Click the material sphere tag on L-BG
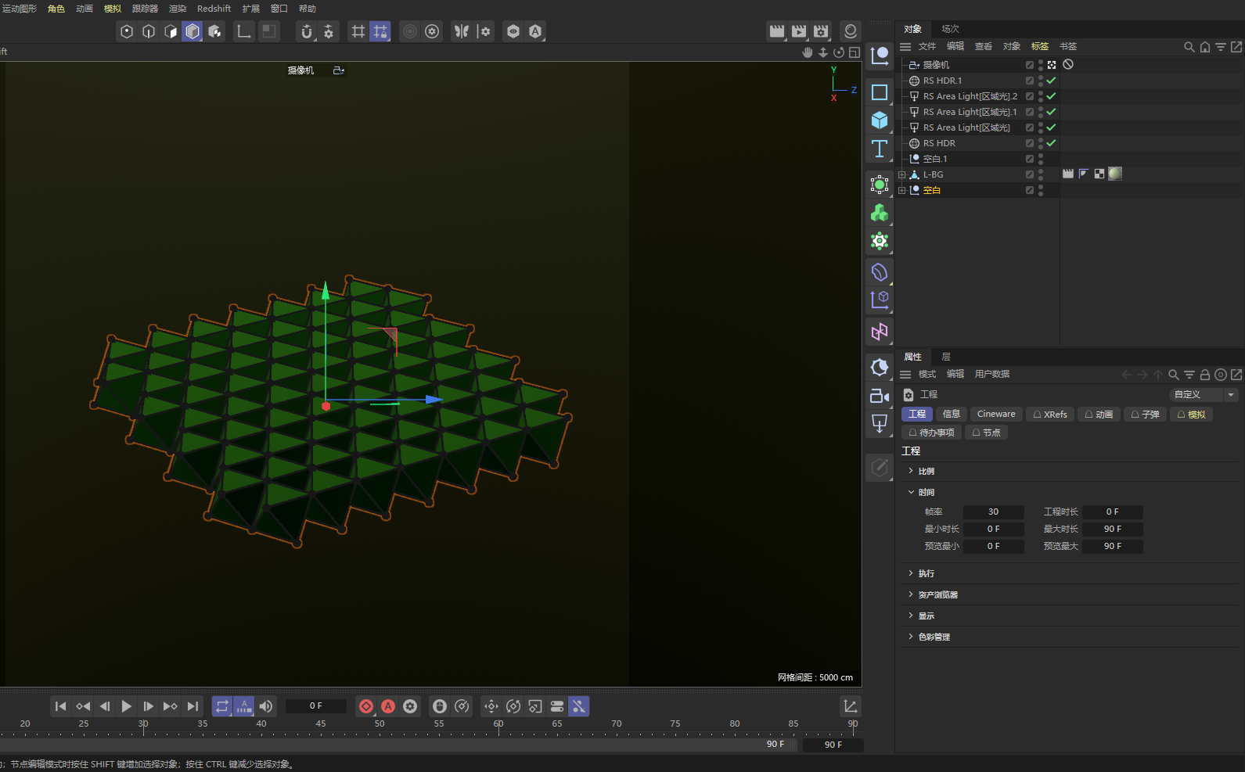The height and width of the screenshot is (772, 1245). tap(1115, 174)
